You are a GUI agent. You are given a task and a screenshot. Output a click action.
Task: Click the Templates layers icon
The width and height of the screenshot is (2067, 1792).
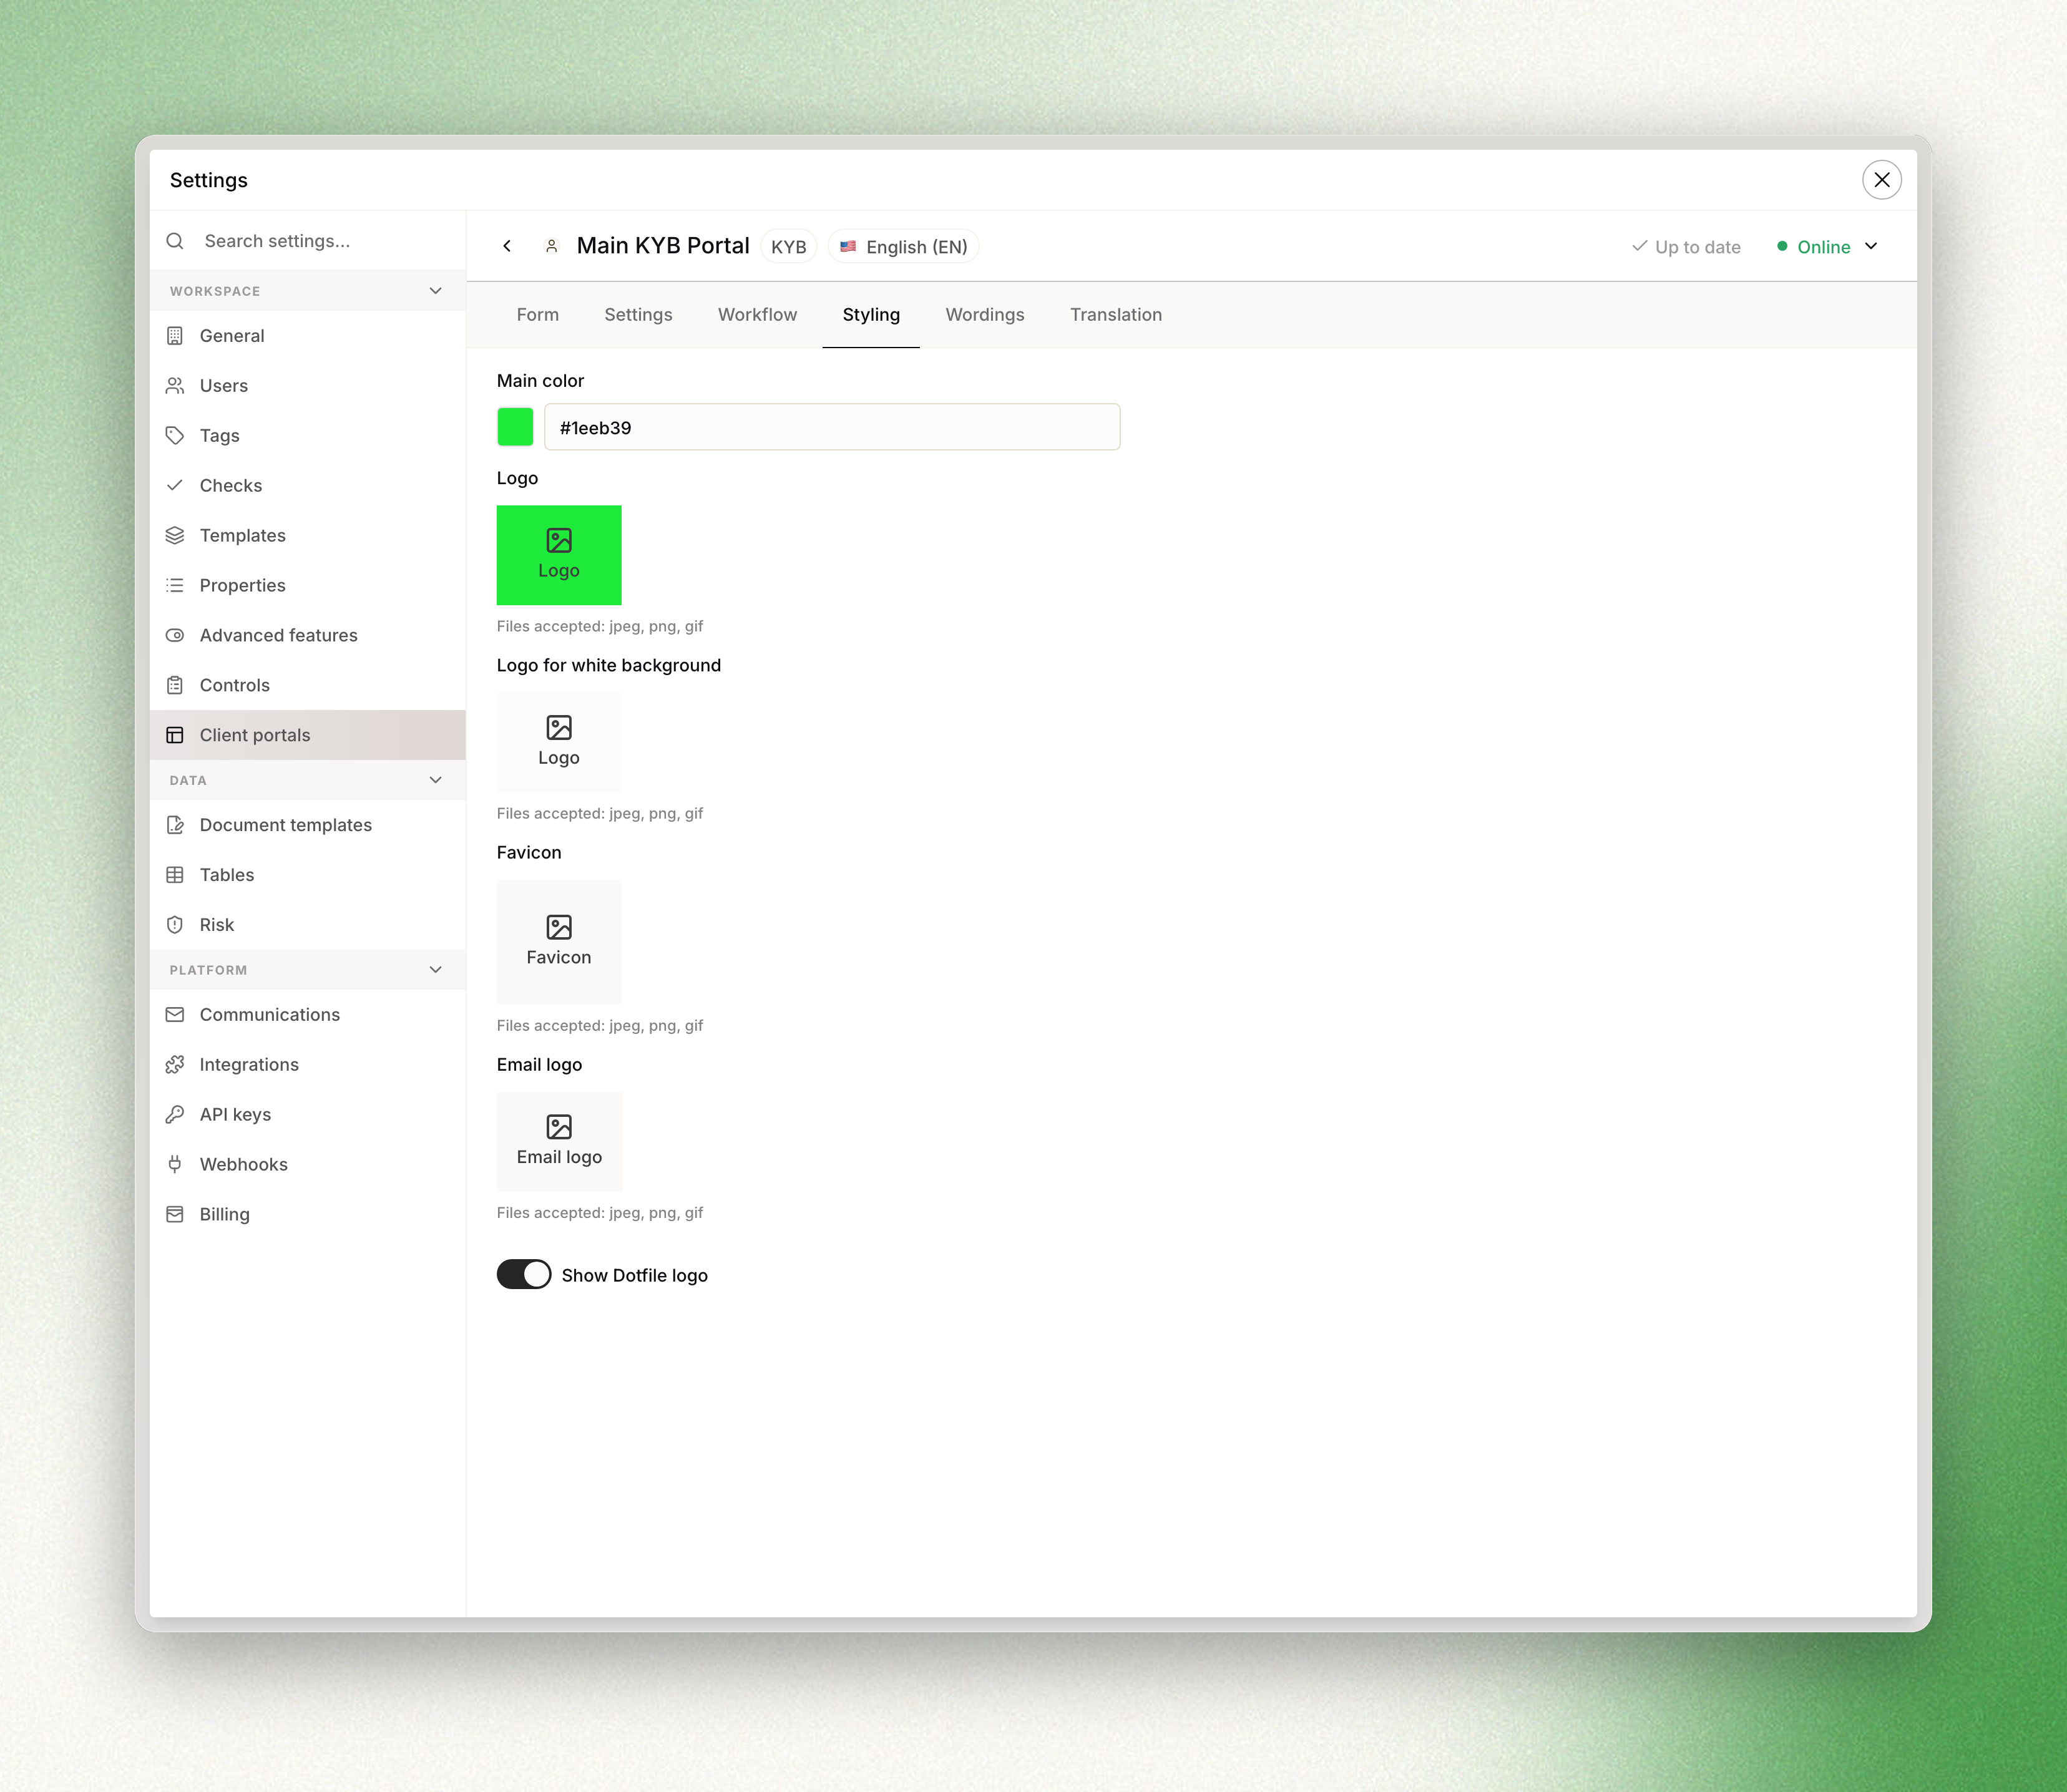tap(175, 535)
